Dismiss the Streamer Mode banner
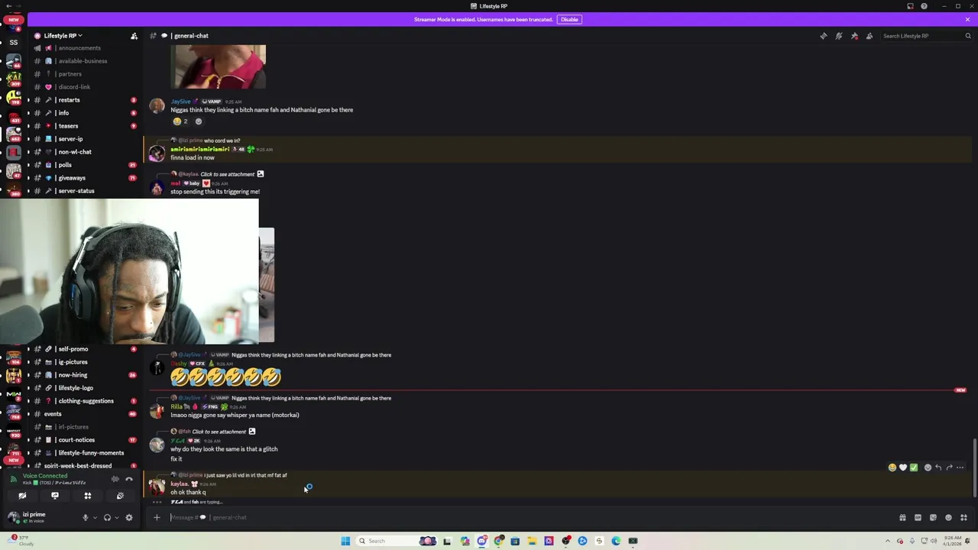978x550 pixels. coord(967,19)
